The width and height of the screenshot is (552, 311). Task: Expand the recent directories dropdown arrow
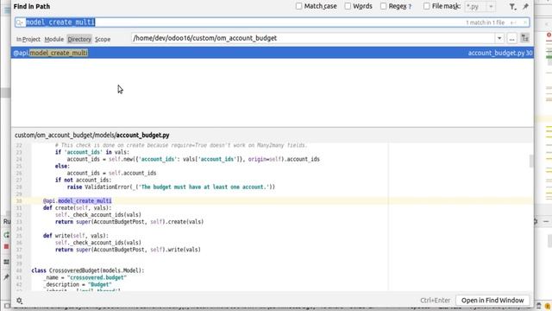[x=499, y=38]
